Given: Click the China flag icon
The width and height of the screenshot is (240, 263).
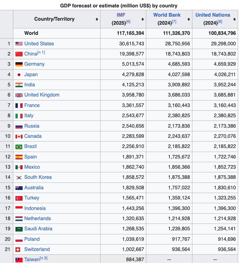Looking at the screenshot, I should point(19,54).
